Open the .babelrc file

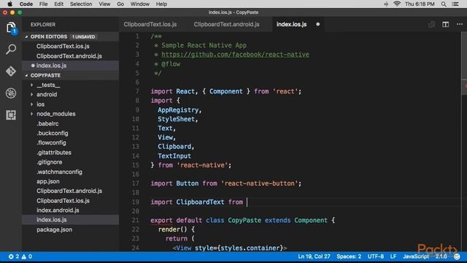tap(71, 123)
